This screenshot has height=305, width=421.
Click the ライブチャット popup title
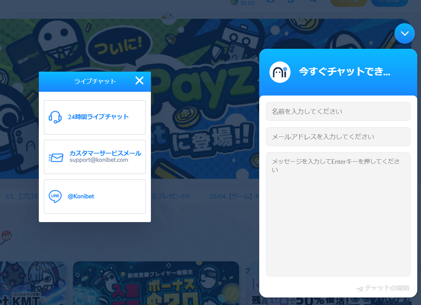pyautogui.click(x=95, y=81)
